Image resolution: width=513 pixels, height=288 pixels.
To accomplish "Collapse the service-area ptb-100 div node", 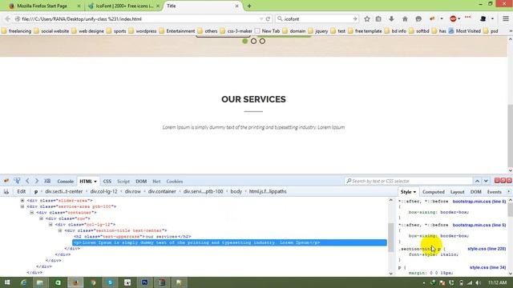I will (x=22, y=206).
